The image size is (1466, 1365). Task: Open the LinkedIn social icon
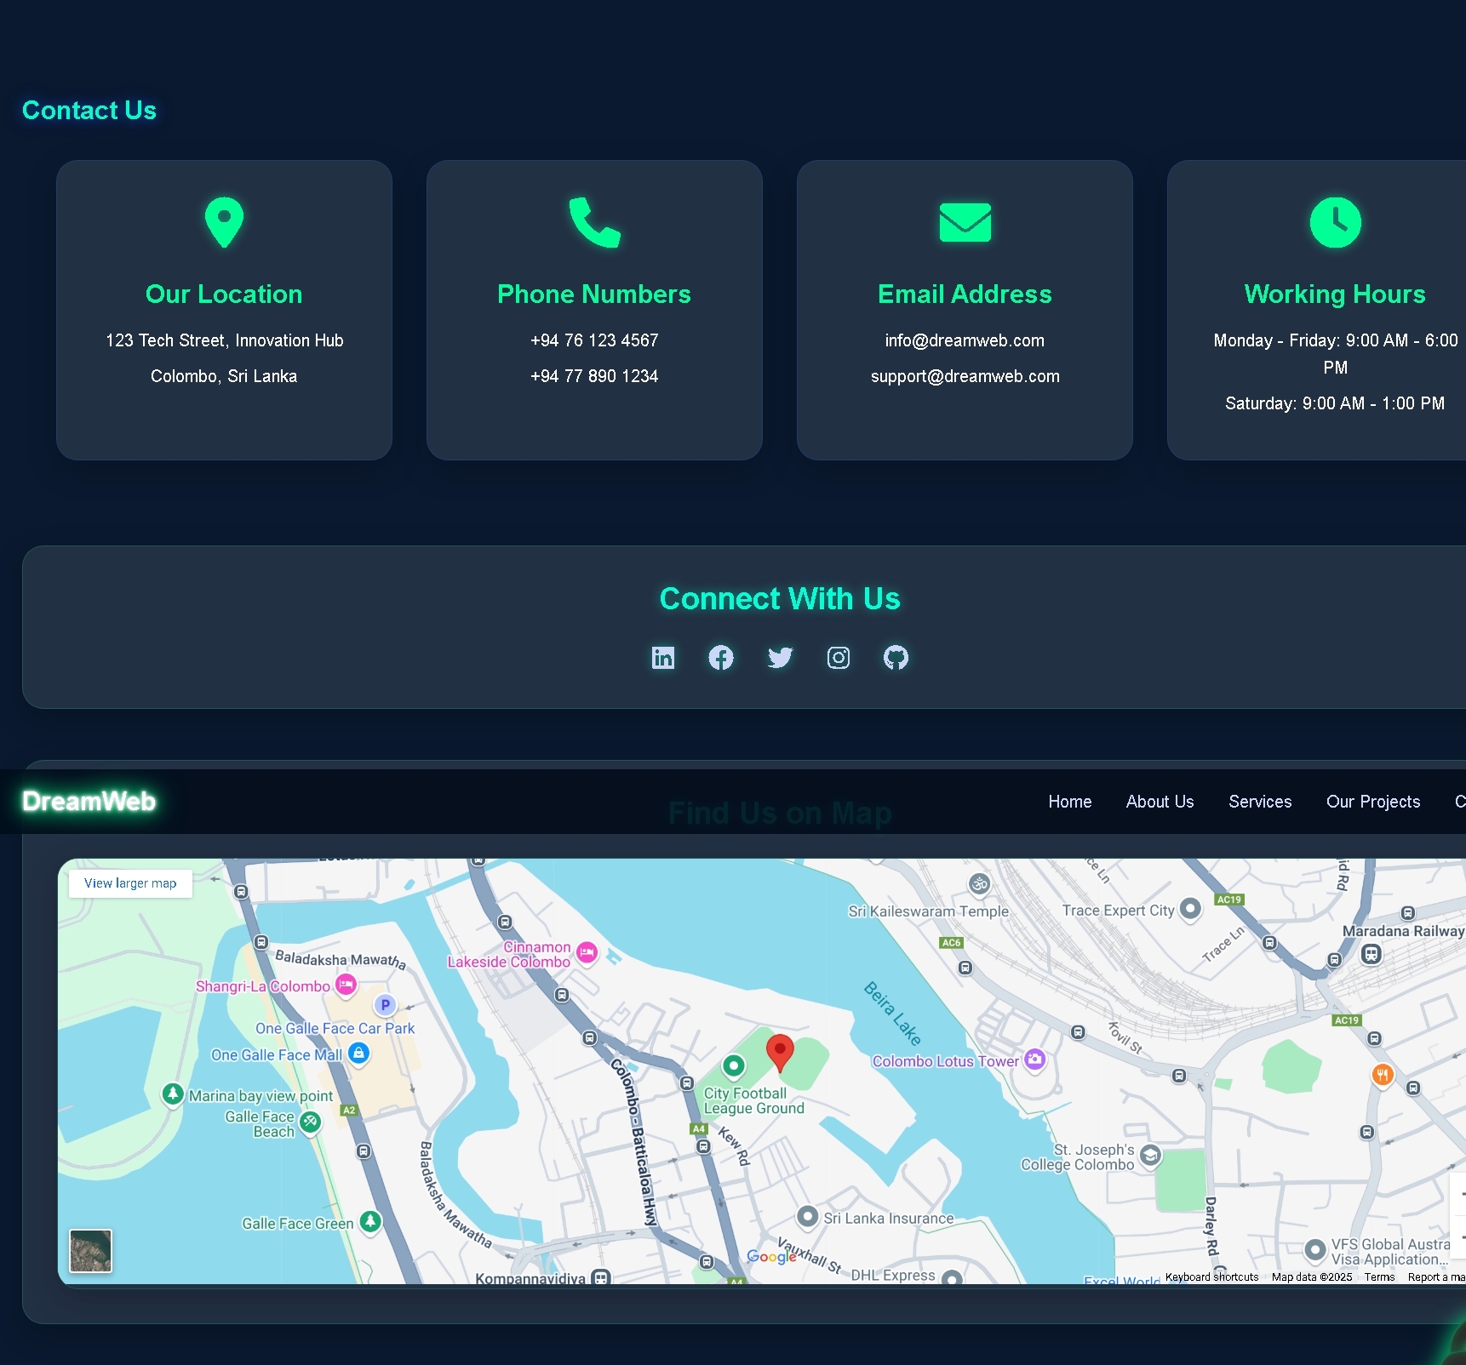point(663,657)
